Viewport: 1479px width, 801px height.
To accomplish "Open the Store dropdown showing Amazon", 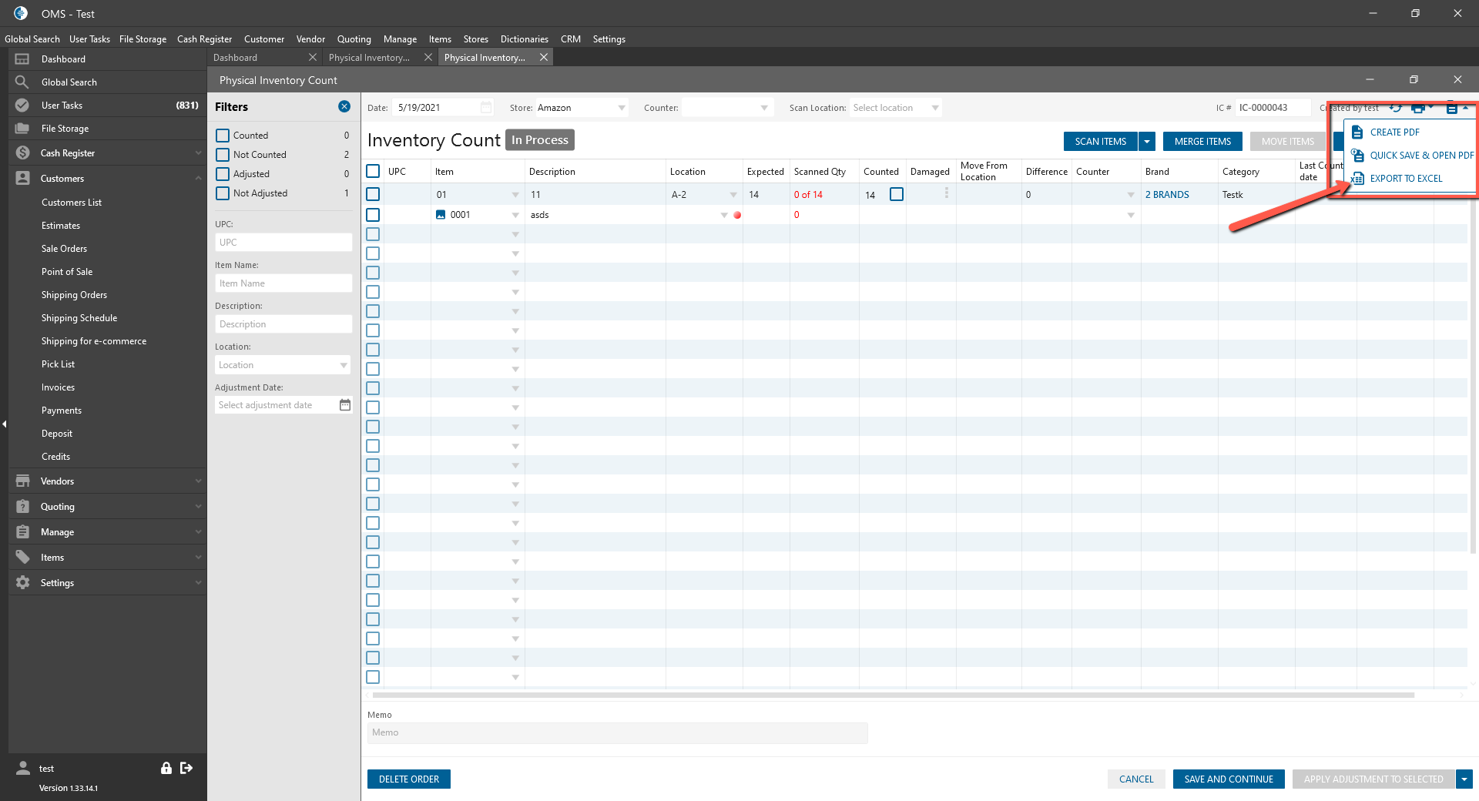I will 621,108.
